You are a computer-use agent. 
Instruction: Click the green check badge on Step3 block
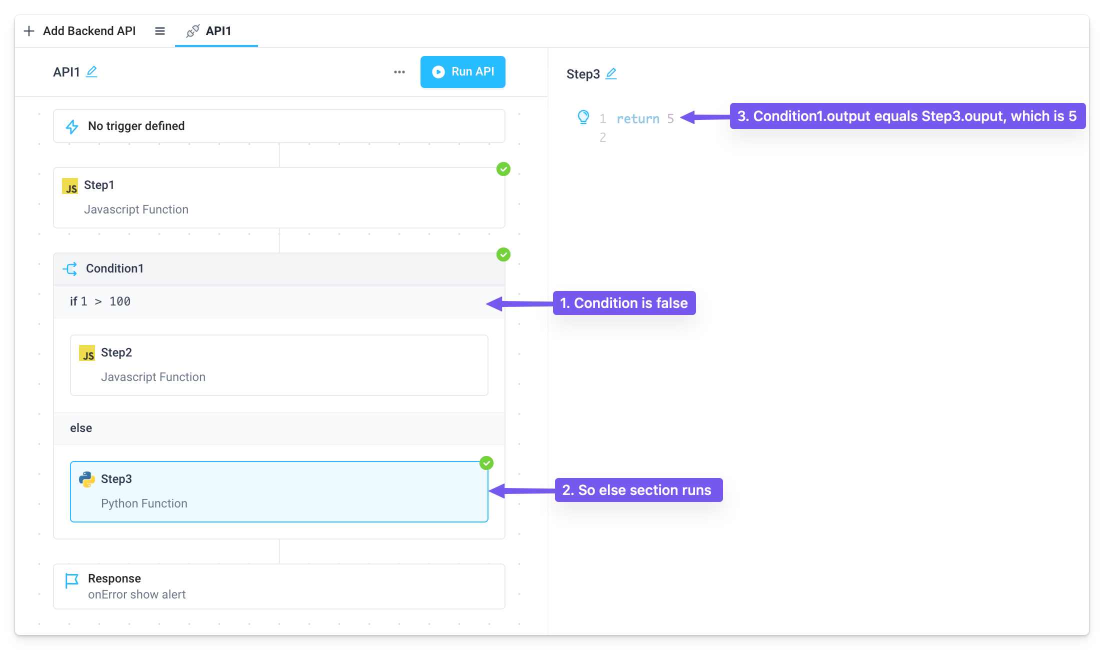(486, 463)
